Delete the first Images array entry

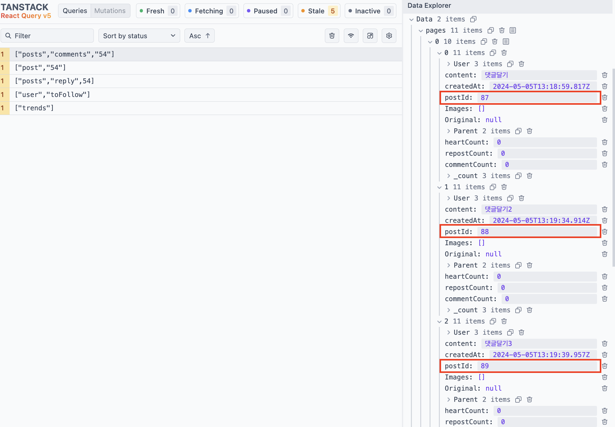(604, 109)
